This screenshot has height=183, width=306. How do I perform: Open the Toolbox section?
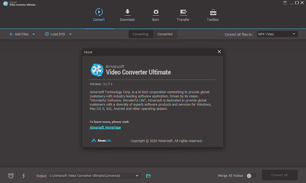pos(213,15)
